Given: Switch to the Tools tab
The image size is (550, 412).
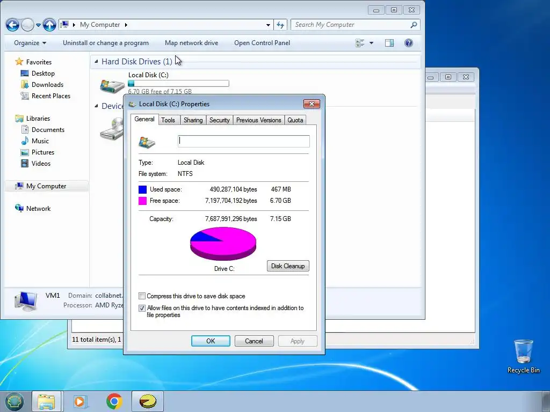Looking at the screenshot, I should point(168,120).
